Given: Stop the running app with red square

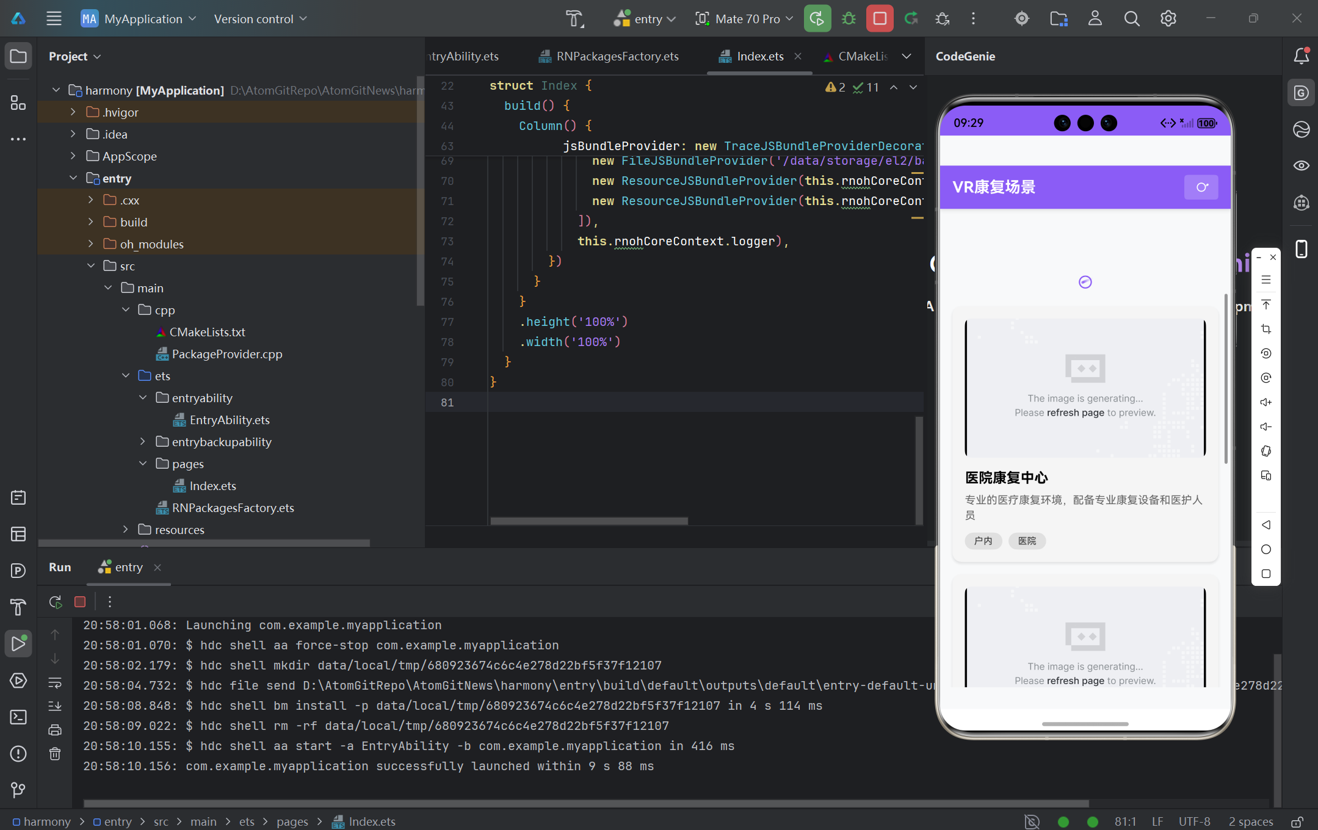Looking at the screenshot, I should click(x=880, y=19).
